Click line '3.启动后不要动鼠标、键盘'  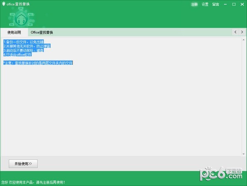pyautogui.click(x=23, y=51)
